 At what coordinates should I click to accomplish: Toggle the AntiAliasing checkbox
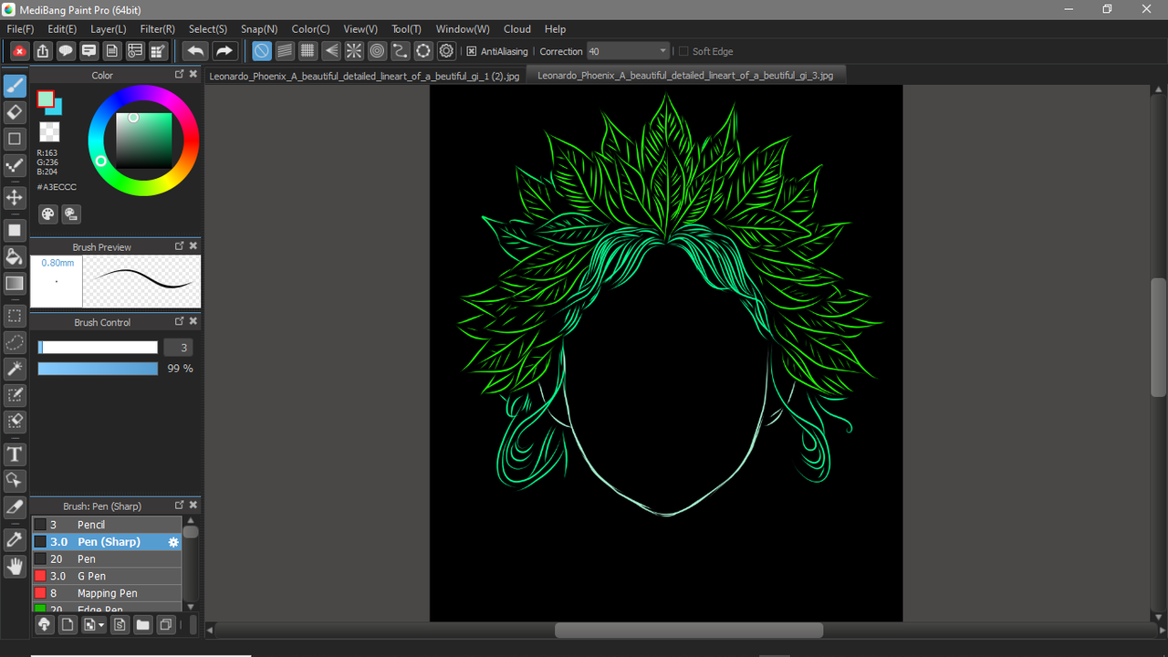tap(472, 52)
